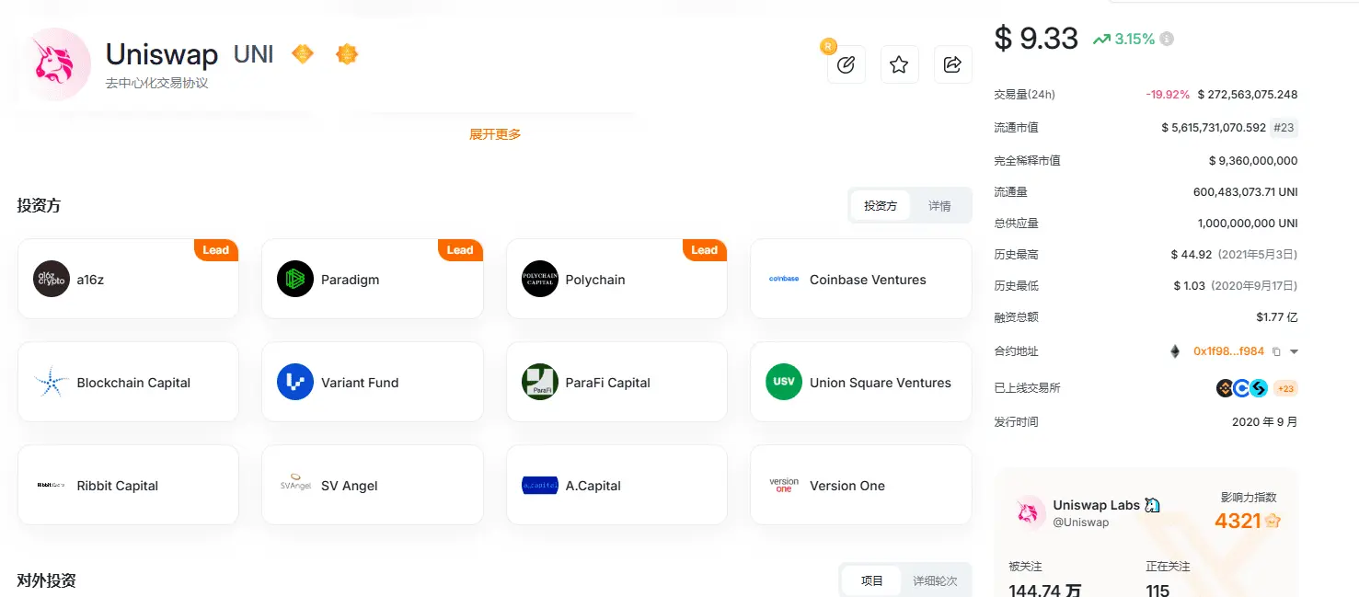Click the influence index 4321

(1238, 522)
